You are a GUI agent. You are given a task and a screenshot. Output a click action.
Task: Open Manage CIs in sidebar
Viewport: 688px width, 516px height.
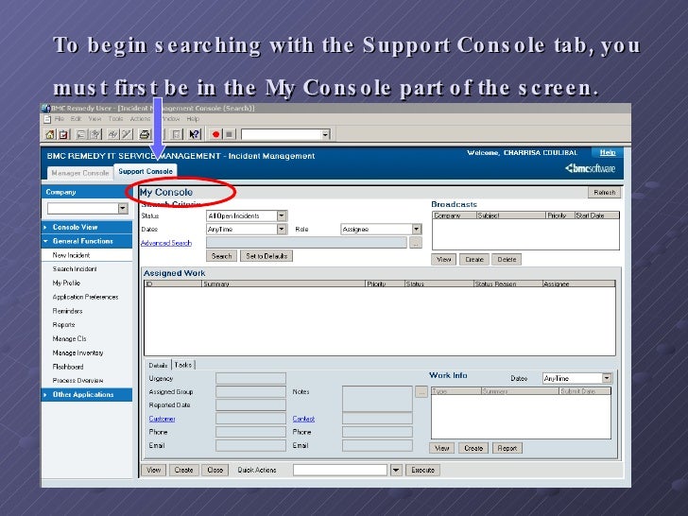pyautogui.click(x=69, y=338)
